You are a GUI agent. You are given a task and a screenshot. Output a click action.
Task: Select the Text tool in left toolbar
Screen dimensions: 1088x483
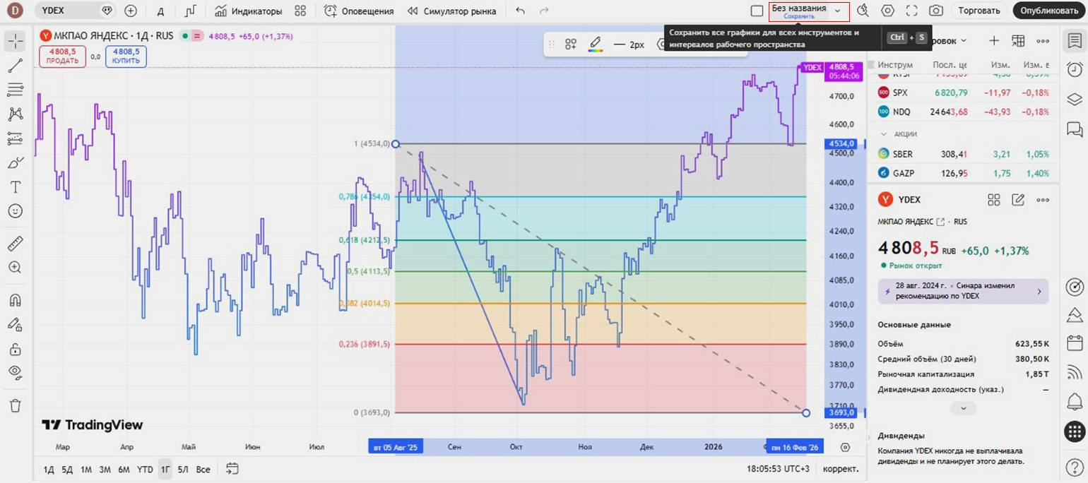point(15,186)
